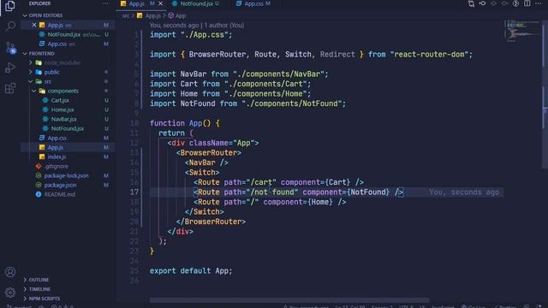Close the App.js editor tab
Viewport: 548px width, 308px height.
[x=160, y=3]
